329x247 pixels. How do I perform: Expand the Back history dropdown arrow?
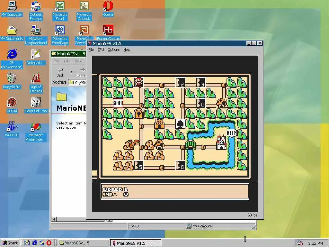71,72
